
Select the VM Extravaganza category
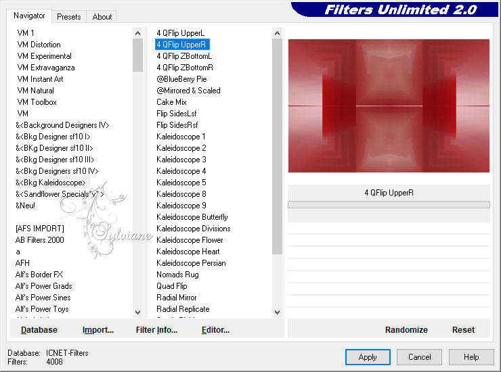(x=45, y=68)
